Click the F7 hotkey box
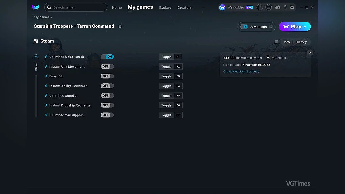This screenshot has width=345, height=194. [178, 115]
